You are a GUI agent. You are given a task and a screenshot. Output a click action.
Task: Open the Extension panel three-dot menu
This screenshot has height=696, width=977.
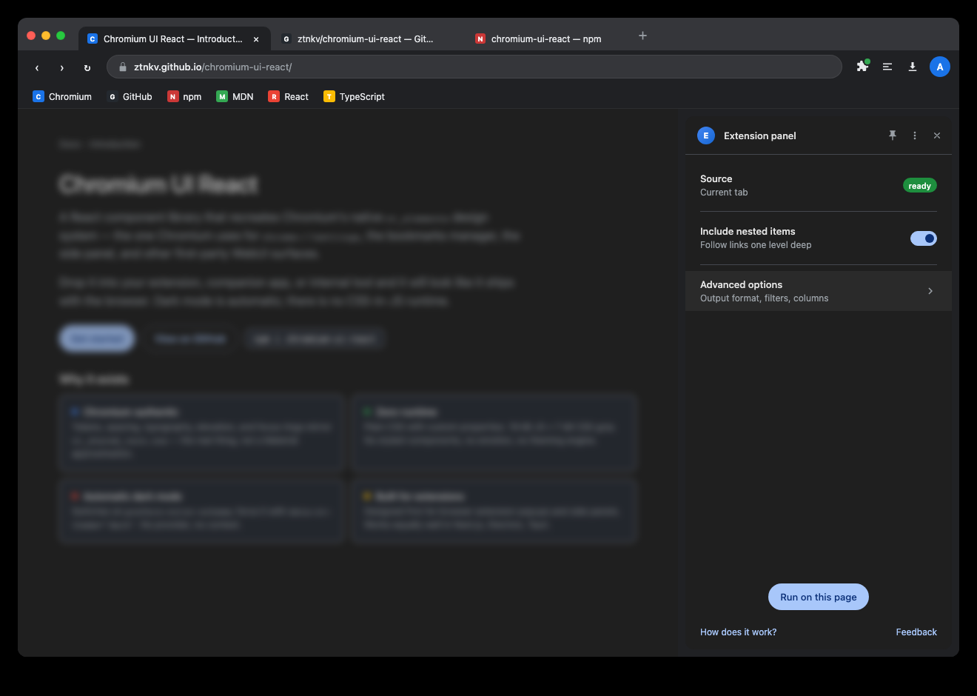[x=914, y=135]
